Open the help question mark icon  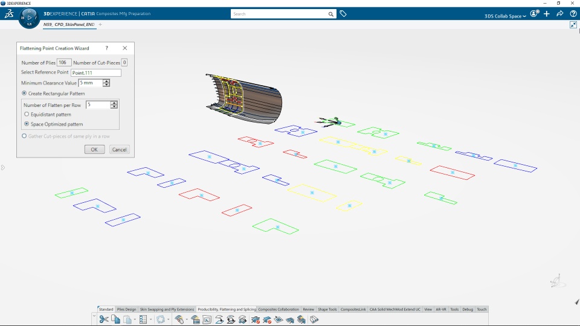coord(573,14)
